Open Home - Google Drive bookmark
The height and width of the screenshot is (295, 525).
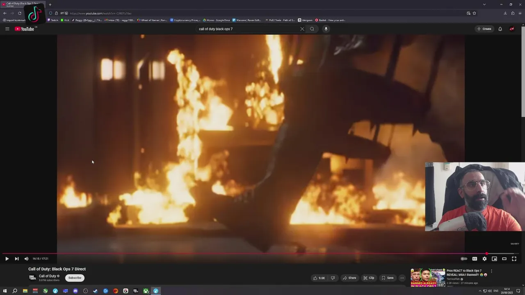(x=216, y=20)
